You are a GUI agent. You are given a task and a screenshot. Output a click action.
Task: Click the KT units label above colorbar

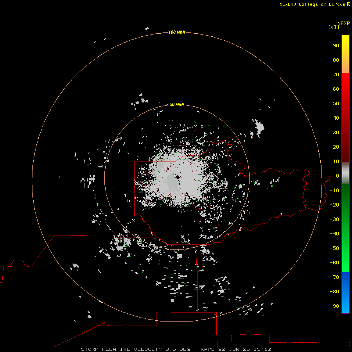(334, 27)
